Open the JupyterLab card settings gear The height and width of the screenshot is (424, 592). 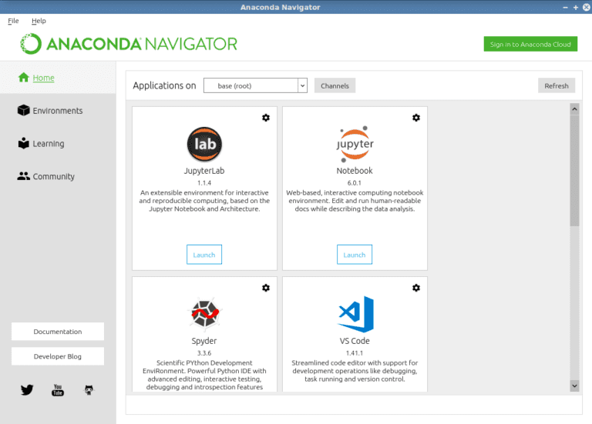[x=266, y=118]
